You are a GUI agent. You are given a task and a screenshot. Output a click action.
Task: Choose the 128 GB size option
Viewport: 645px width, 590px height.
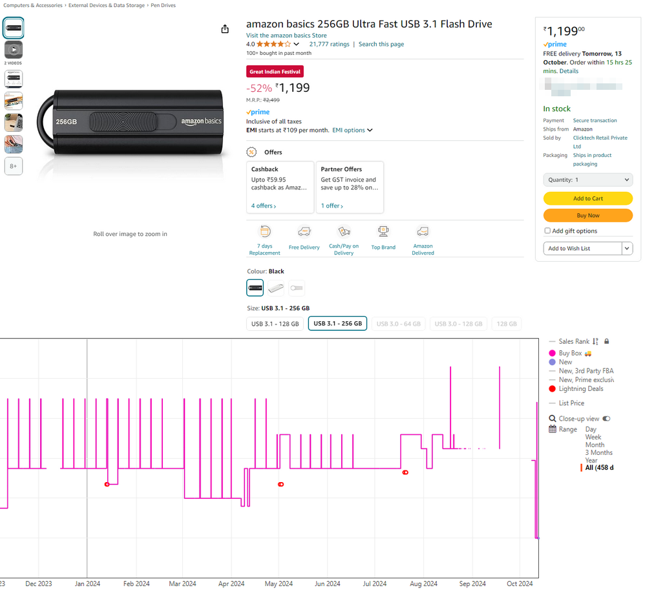507,324
